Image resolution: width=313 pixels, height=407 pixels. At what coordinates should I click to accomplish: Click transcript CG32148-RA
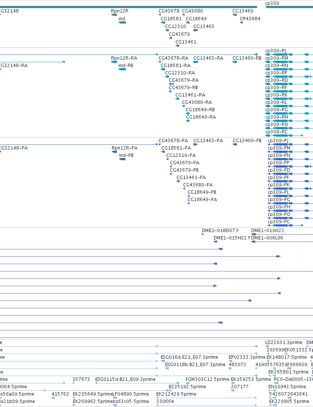[13, 66]
